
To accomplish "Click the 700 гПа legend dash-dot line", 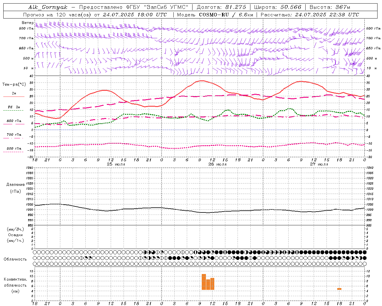I will (x=13, y=138).
